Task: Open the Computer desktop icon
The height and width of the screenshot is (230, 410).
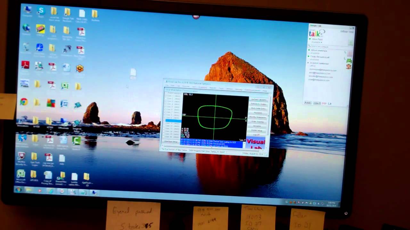Action: [x=27, y=11]
